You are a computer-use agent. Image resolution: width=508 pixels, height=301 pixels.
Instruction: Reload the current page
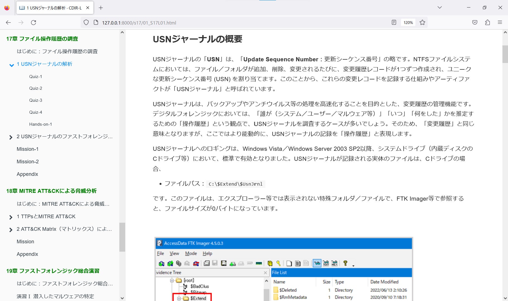[33, 23]
